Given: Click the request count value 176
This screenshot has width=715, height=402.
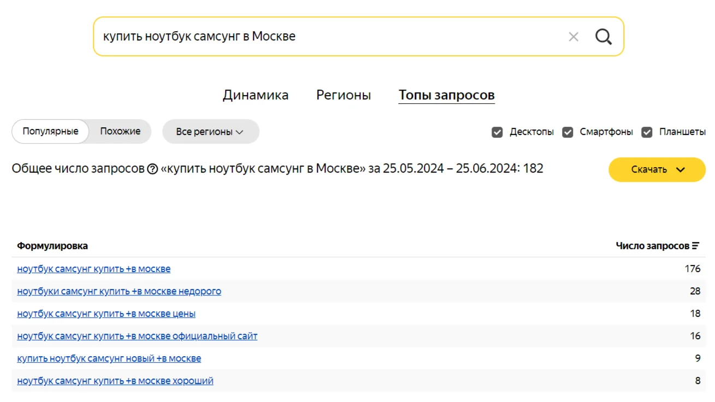Looking at the screenshot, I should (x=693, y=269).
